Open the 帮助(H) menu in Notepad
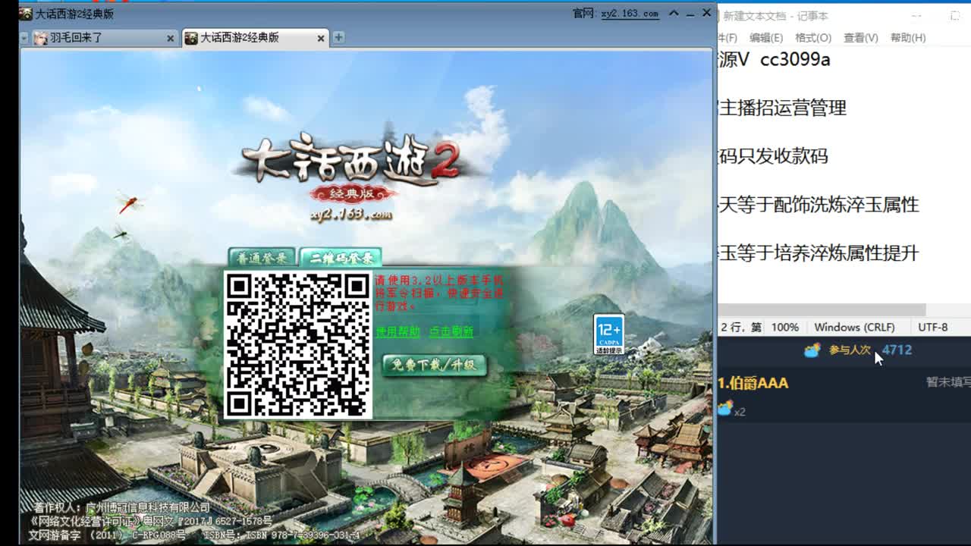This screenshot has height=546, width=971. pos(908,38)
